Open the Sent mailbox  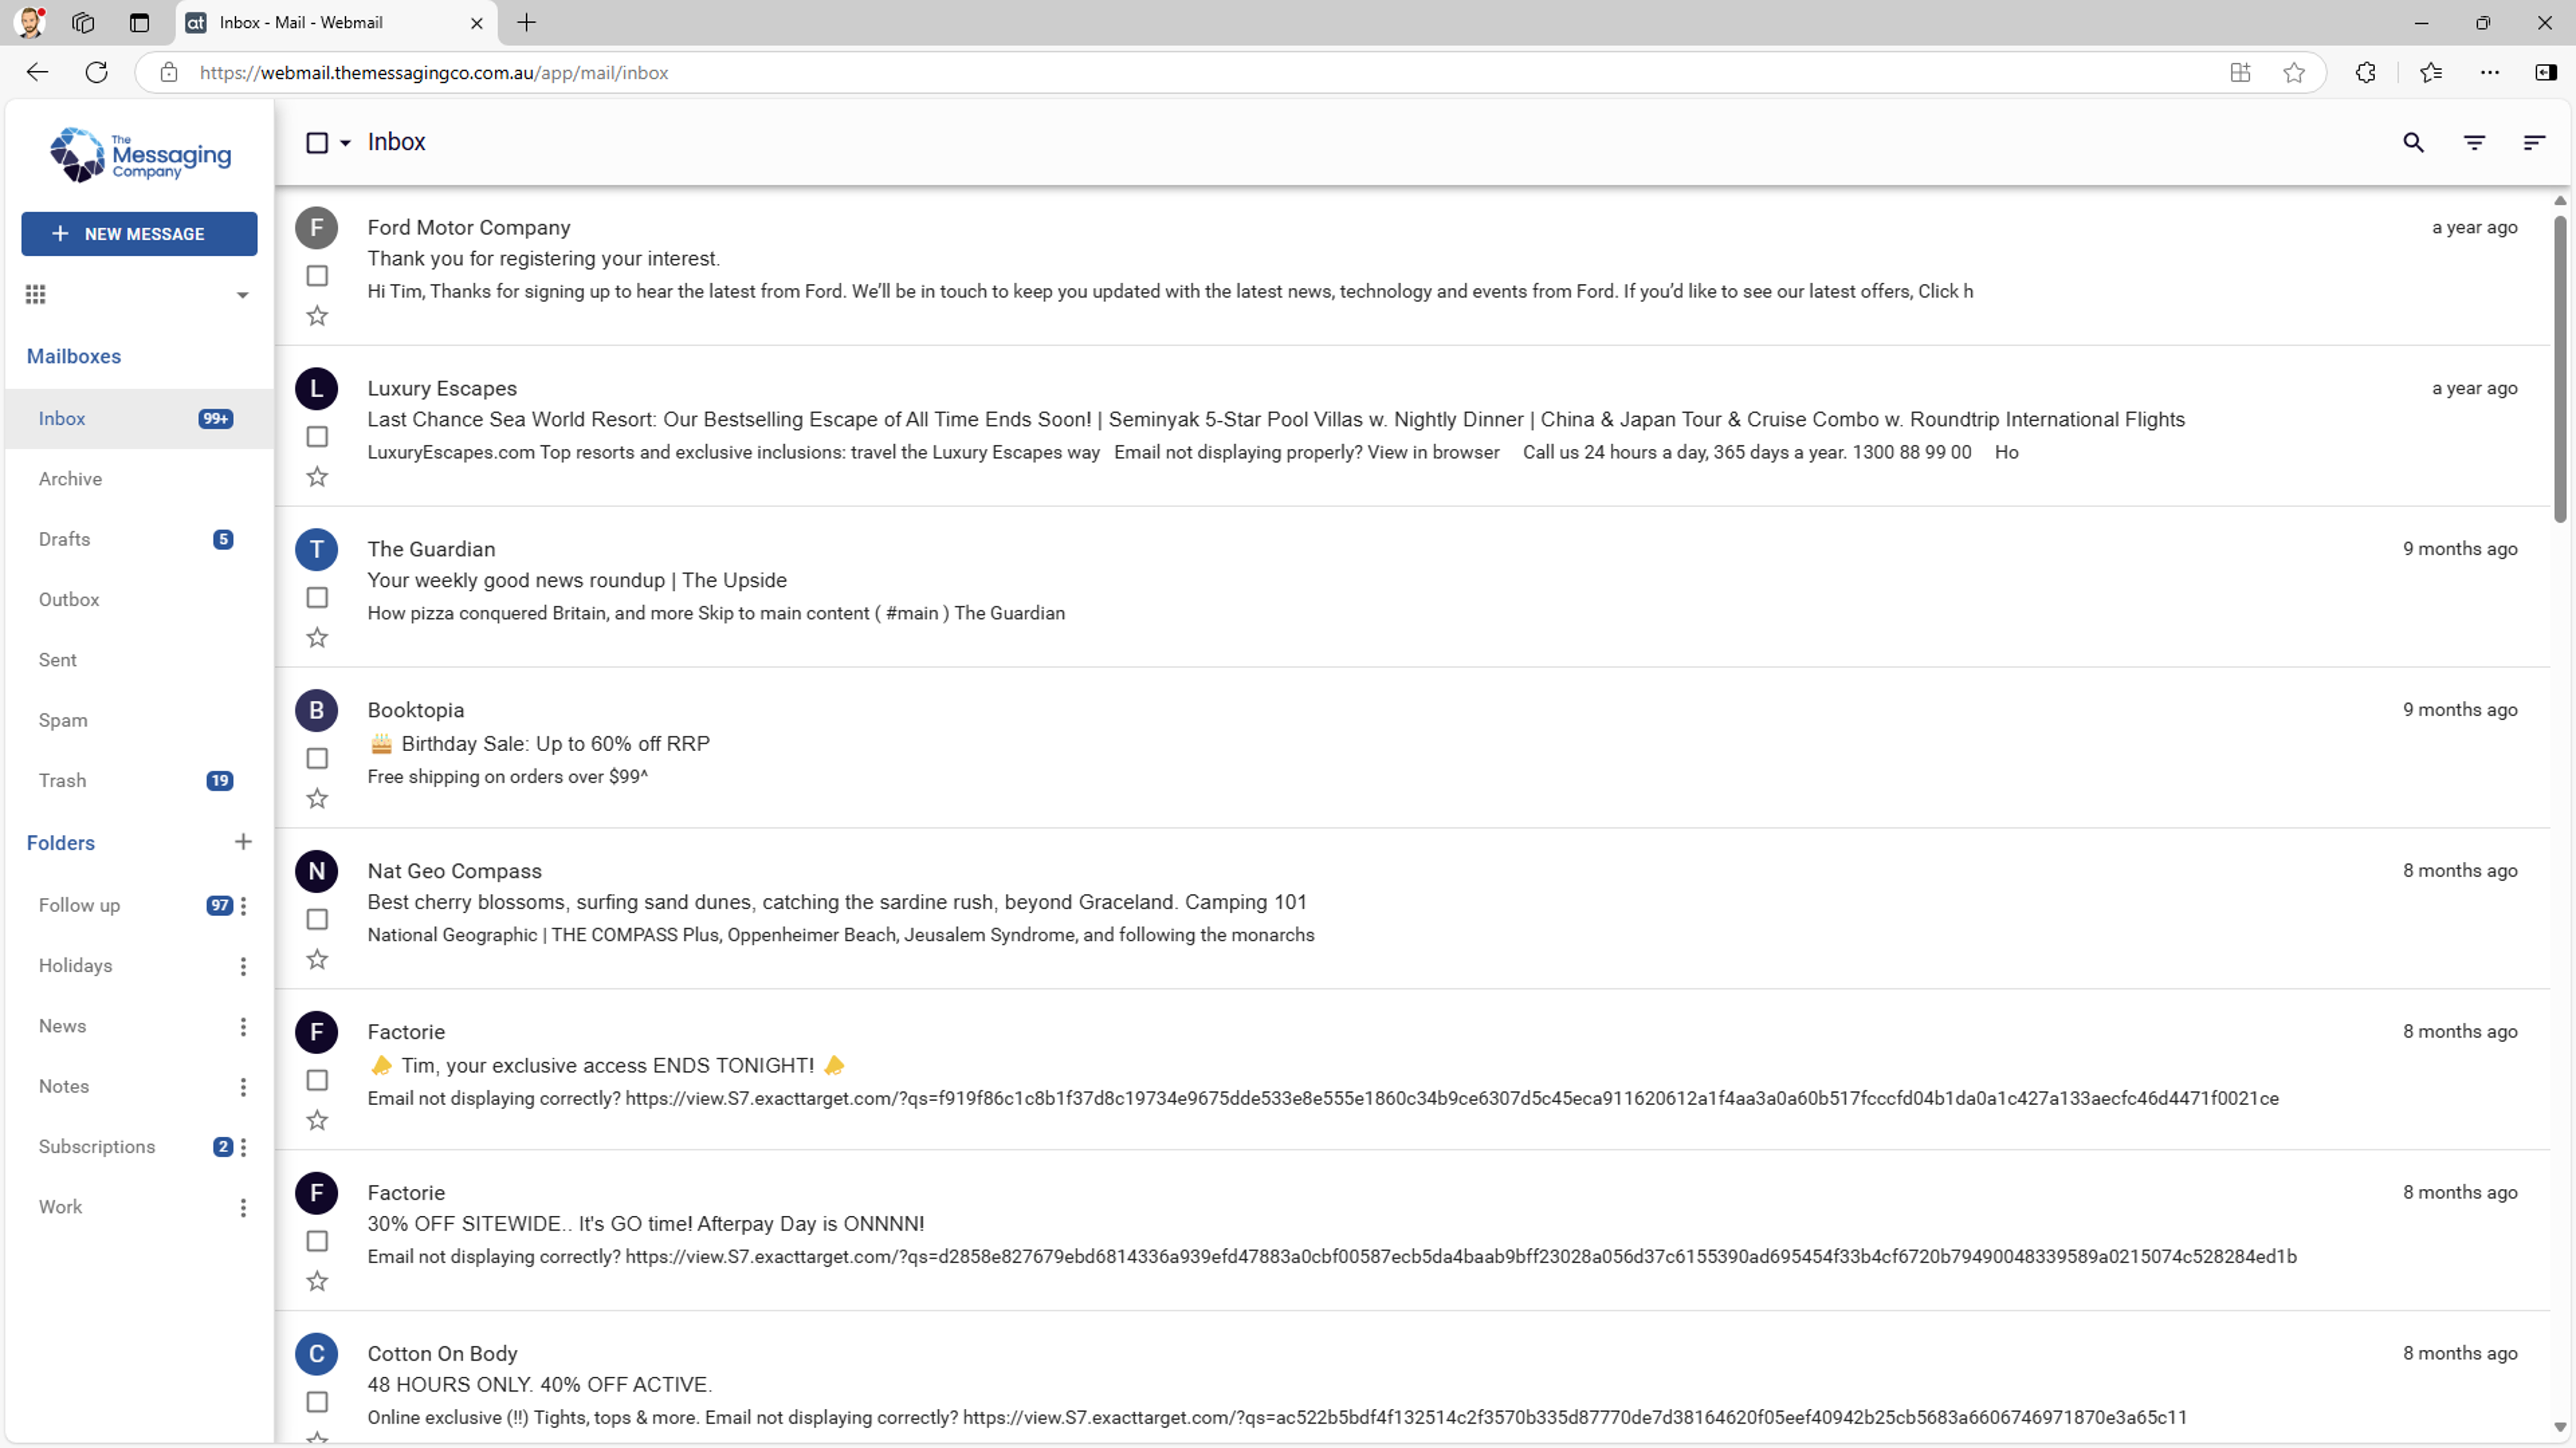[139, 659]
